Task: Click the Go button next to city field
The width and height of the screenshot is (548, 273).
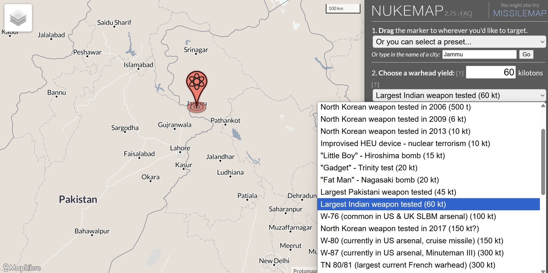Action: click(x=526, y=54)
